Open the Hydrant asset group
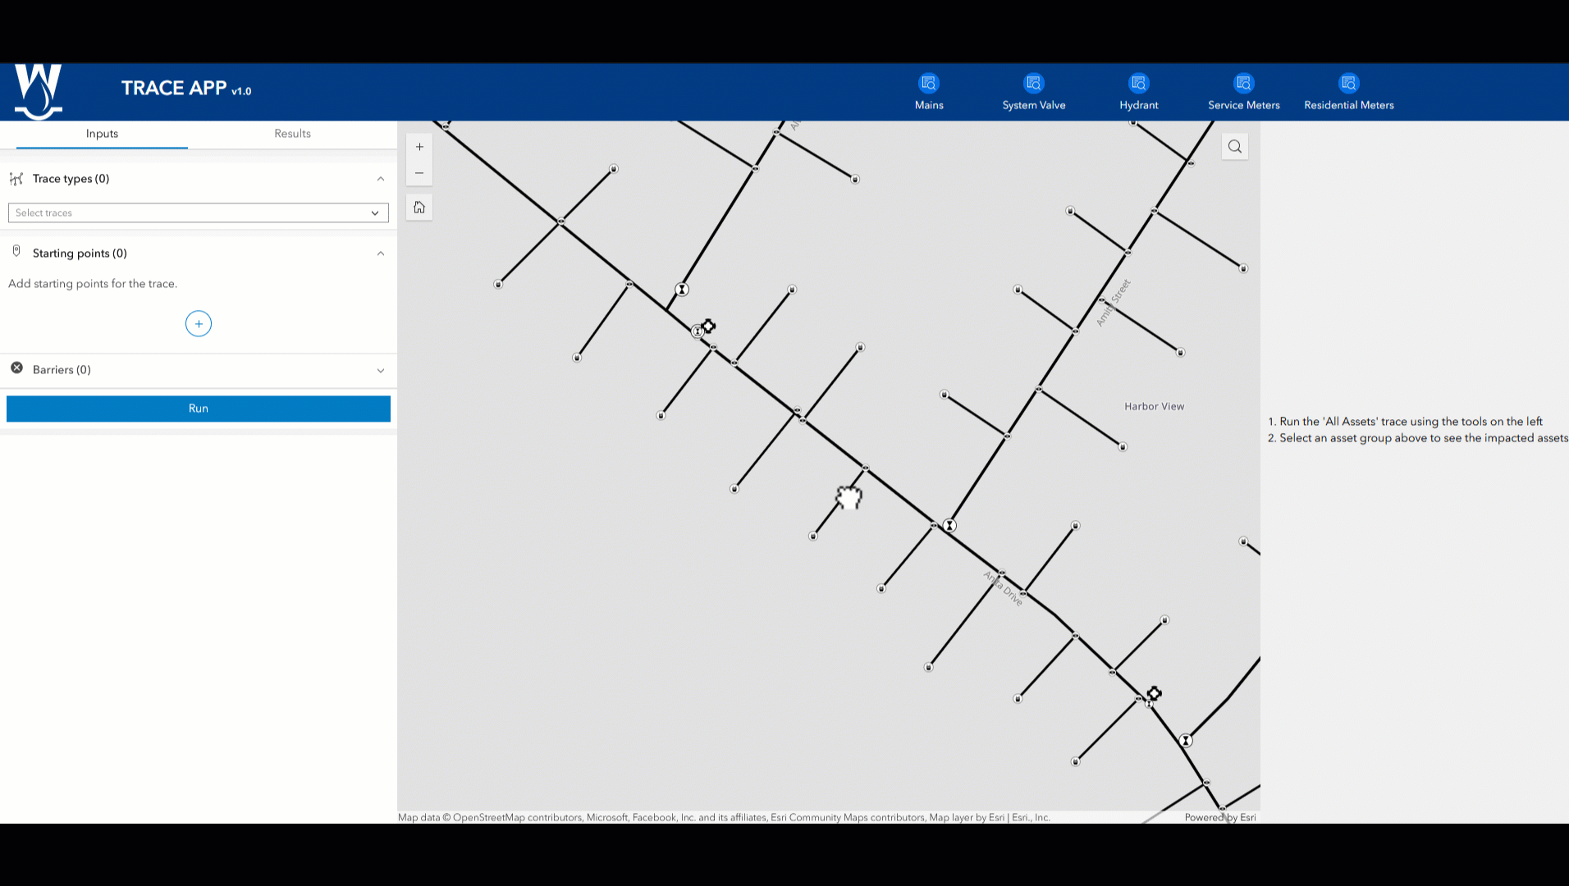 pyautogui.click(x=1139, y=91)
